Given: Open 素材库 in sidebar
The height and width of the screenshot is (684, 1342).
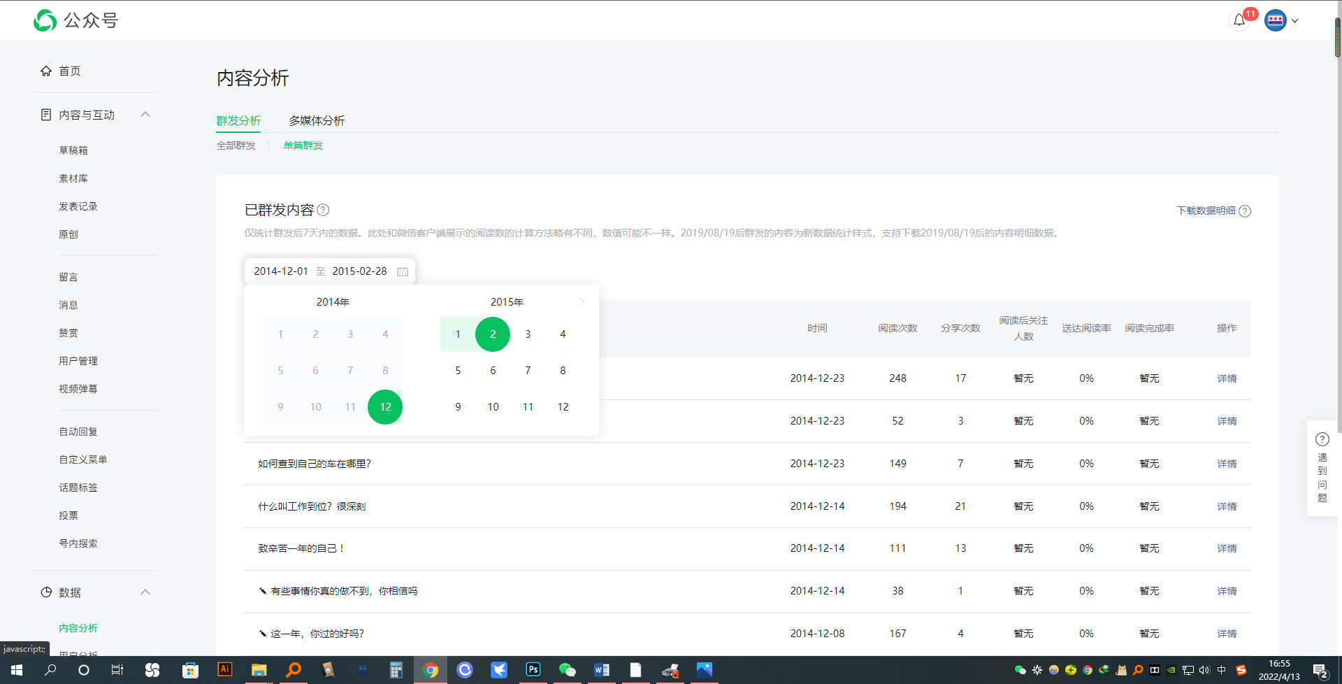Looking at the screenshot, I should point(73,178).
